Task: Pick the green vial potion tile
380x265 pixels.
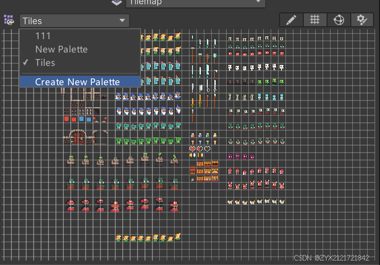Action: point(207,142)
